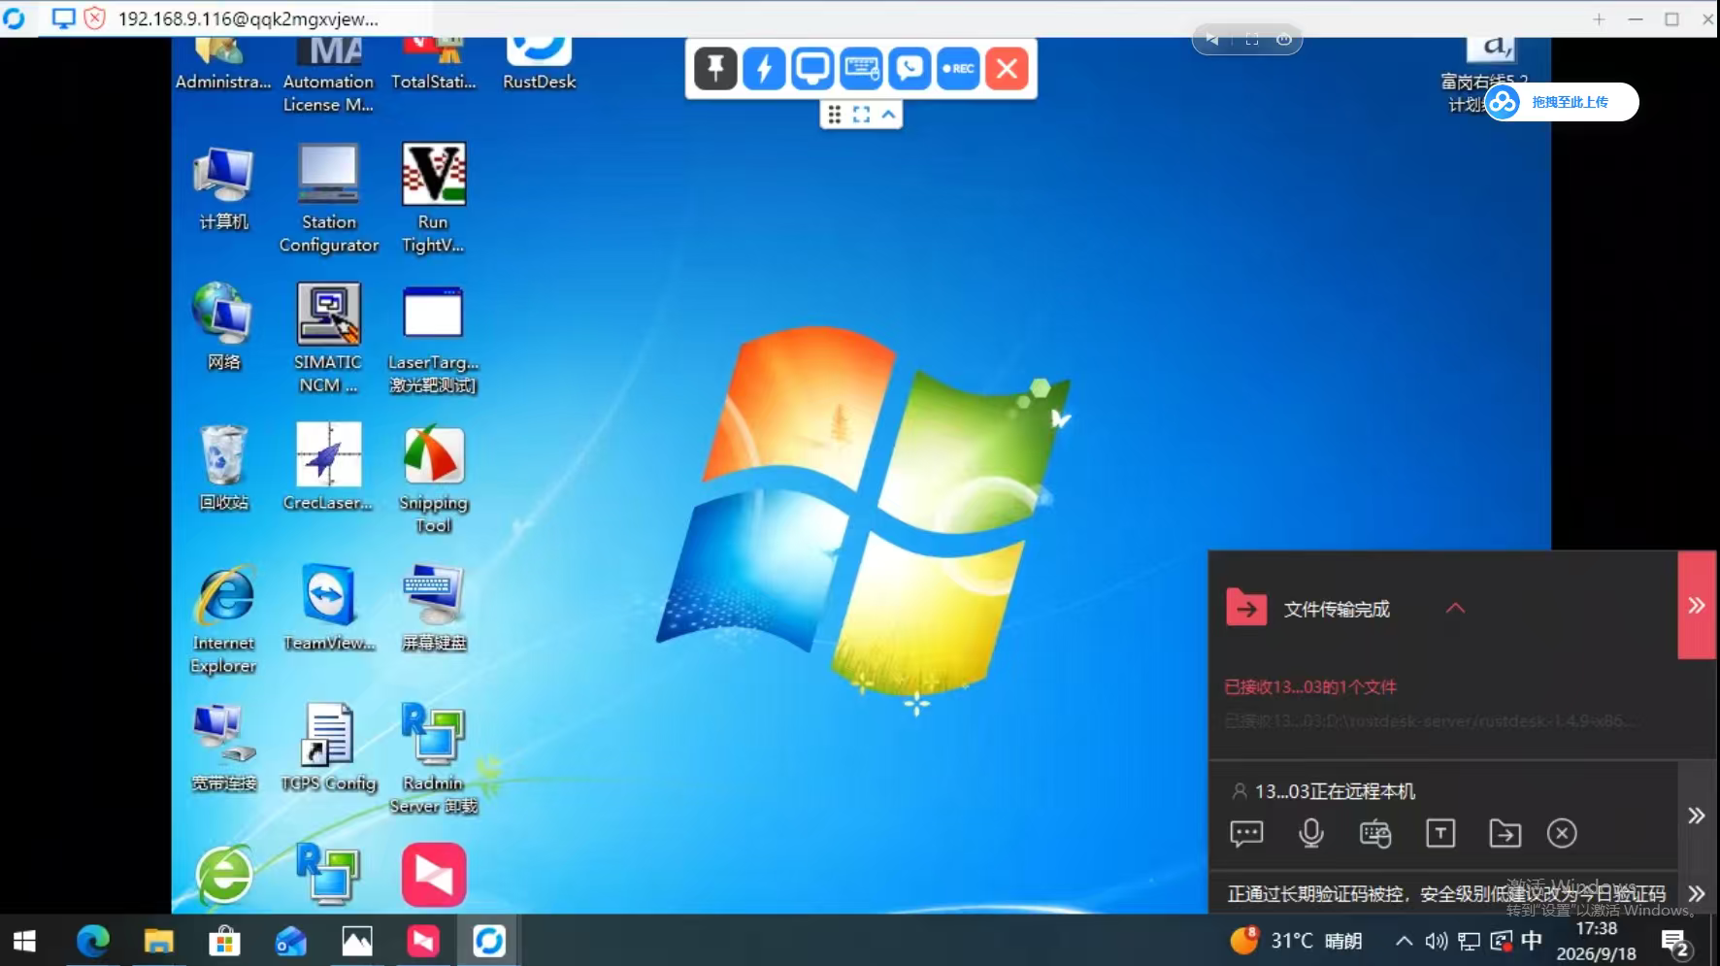
Task: Open Automation License Manager icon
Action: click(328, 76)
